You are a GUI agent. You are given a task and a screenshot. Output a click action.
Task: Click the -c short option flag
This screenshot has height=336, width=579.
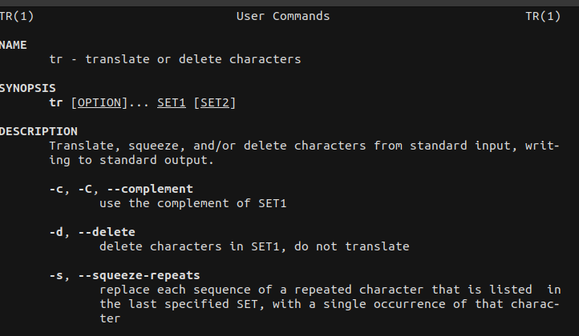tap(56, 189)
